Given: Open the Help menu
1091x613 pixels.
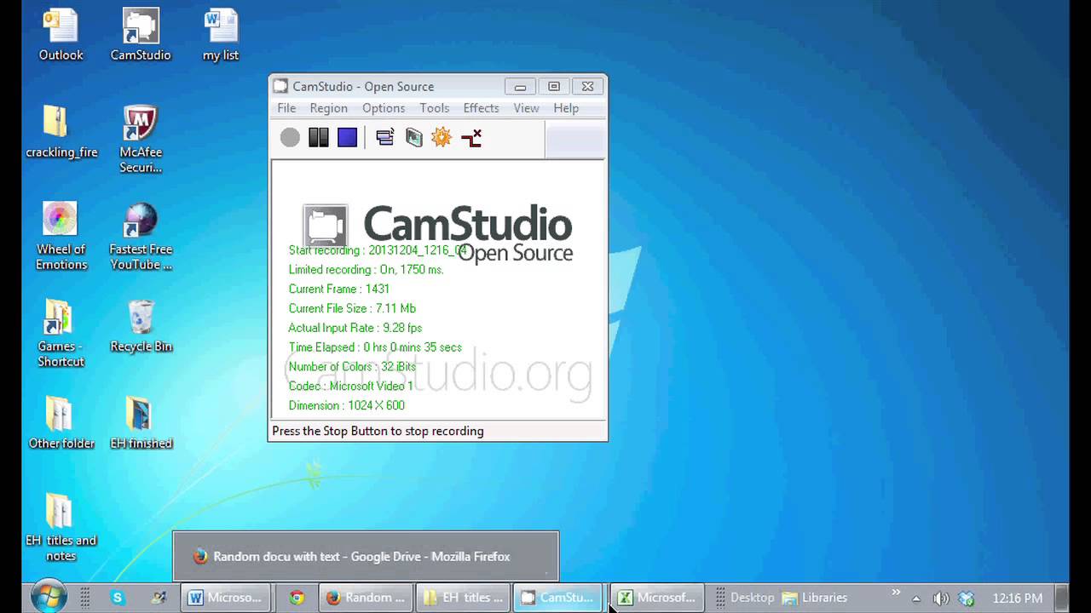Looking at the screenshot, I should click(x=566, y=108).
